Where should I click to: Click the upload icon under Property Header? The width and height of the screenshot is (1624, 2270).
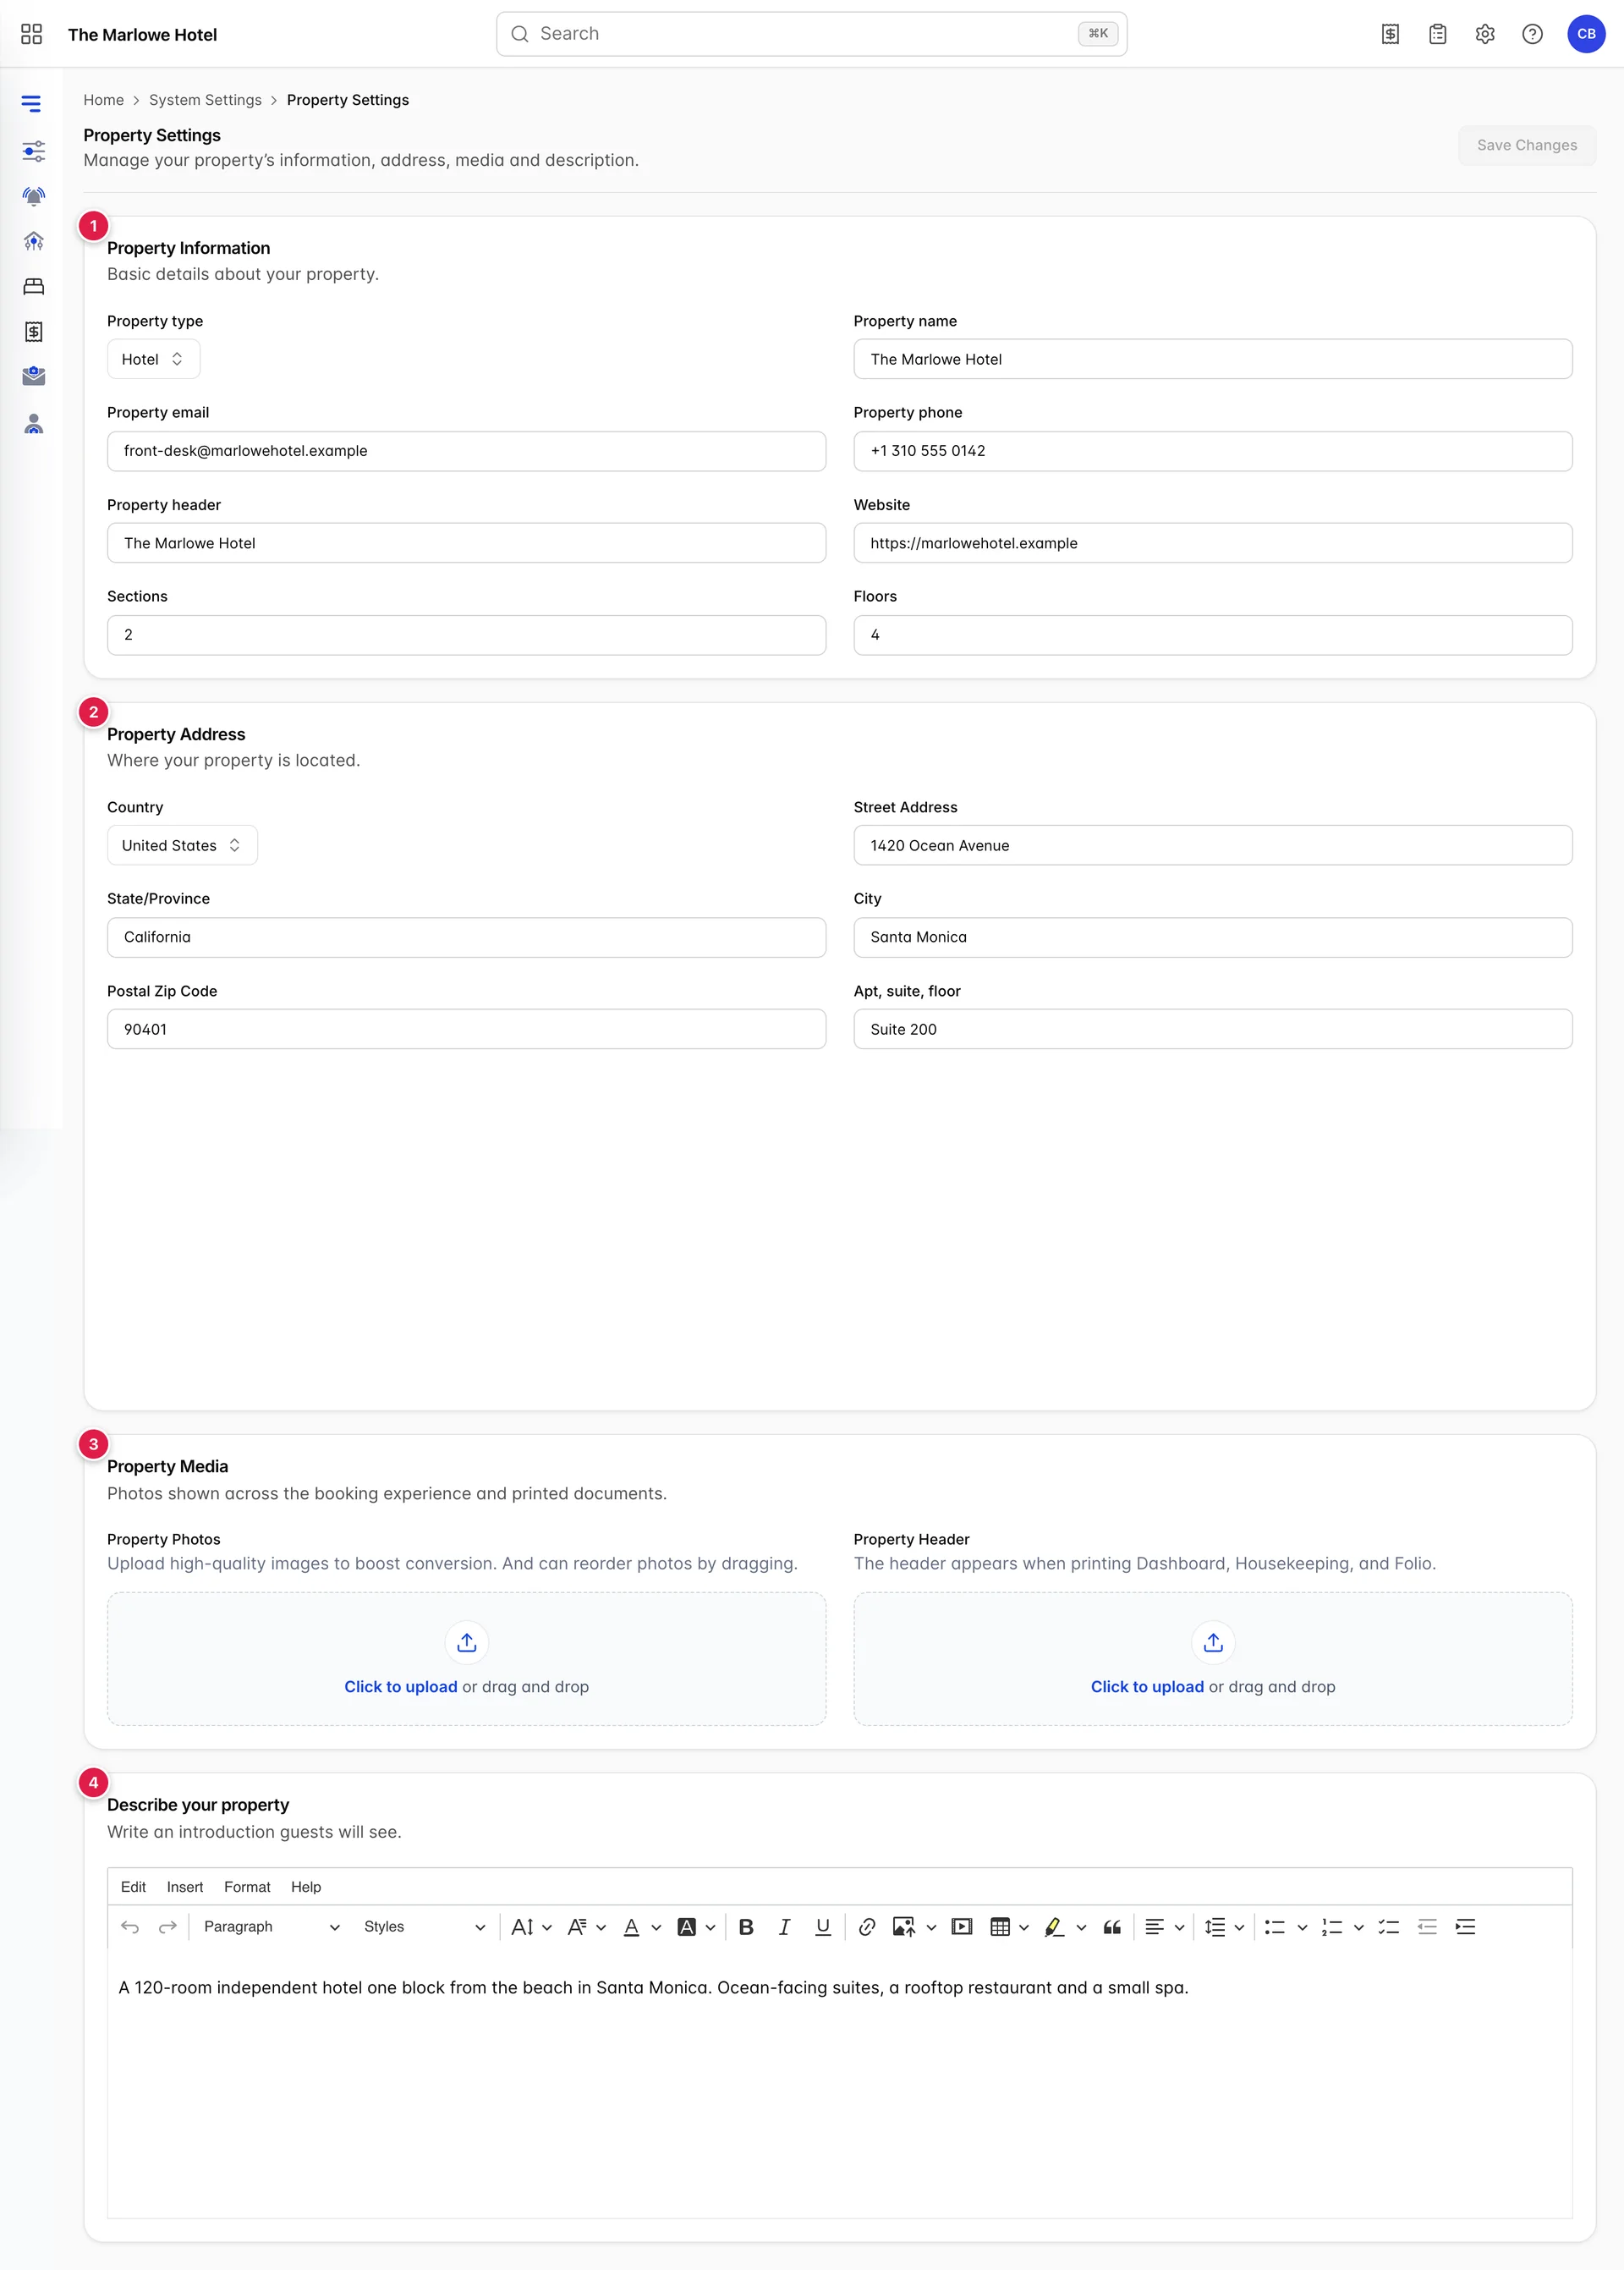pyautogui.click(x=1213, y=1643)
